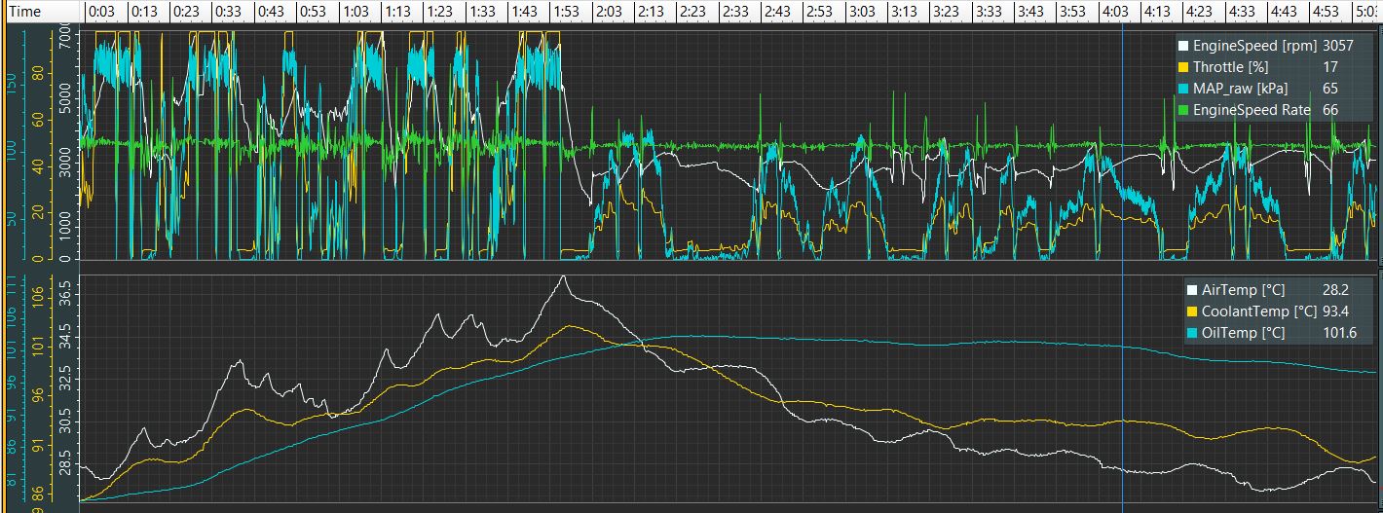Jump to 1:03 on the time ruler
This screenshot has width=1383, height=513.
pyautogui.click(x=355, y=12)
